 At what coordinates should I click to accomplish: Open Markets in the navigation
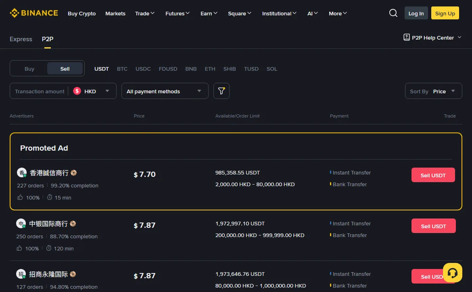click(115, 13)
